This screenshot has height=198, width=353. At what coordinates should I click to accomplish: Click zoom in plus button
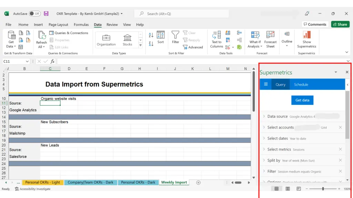pos(339,189)
